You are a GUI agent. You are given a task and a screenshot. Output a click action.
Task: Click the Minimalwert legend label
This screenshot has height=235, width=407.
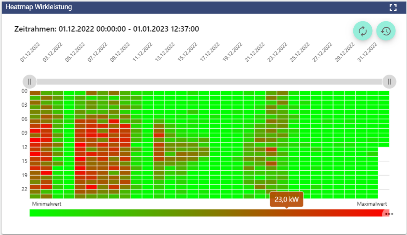pos(46,204)
